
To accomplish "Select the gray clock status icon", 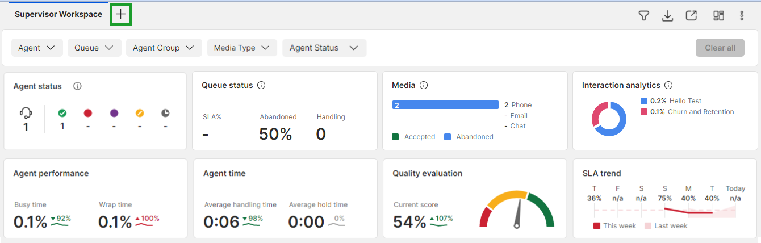I will 165,113.
